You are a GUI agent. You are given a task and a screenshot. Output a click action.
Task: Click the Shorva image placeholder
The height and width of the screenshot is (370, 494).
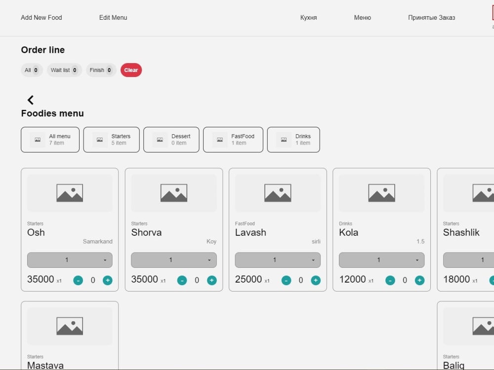[173, 193]
